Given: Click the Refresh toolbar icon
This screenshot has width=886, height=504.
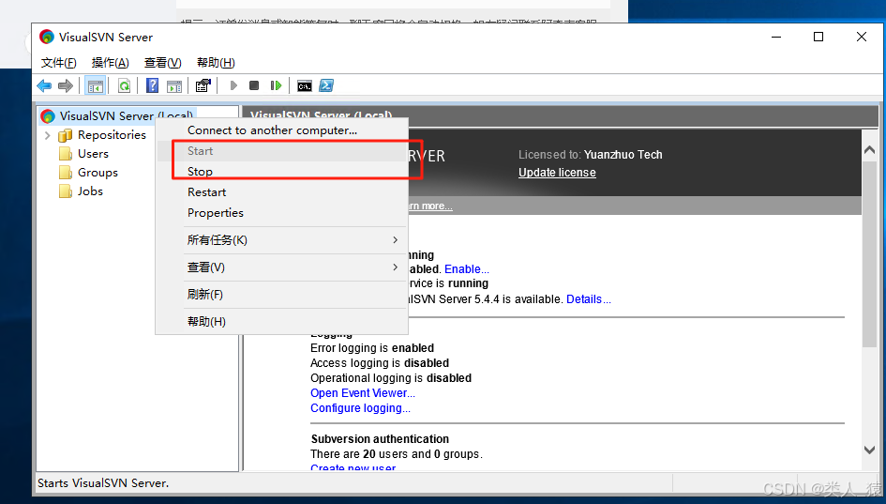Looking at the screenshot, I should (124, 86).
